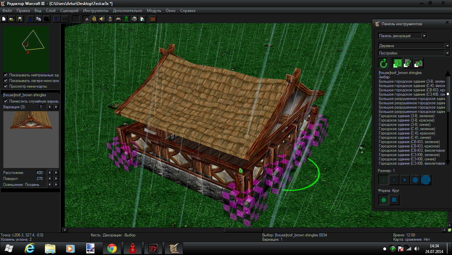Open the Справка menu

pyautogui.click(x=188, y=11)
